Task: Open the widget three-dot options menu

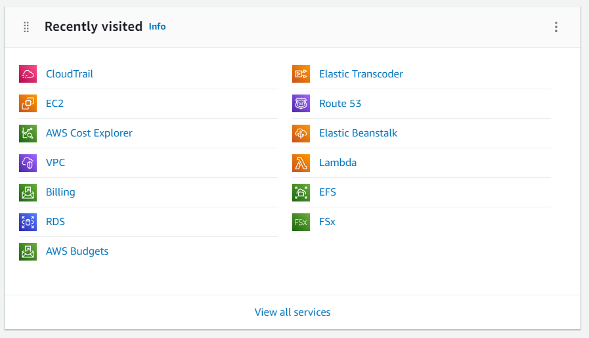Action: [x=556, y=27]
